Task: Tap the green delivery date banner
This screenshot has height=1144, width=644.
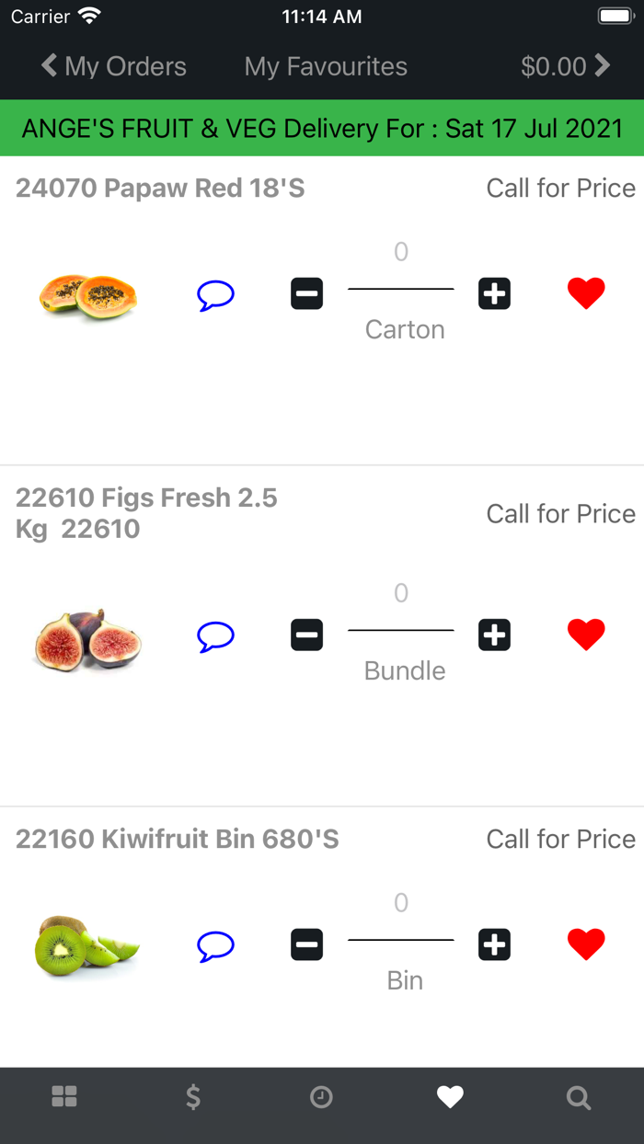Action: 322,128
